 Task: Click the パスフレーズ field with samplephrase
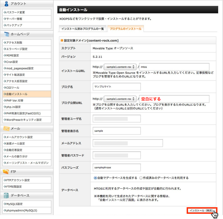coord(117,167)
